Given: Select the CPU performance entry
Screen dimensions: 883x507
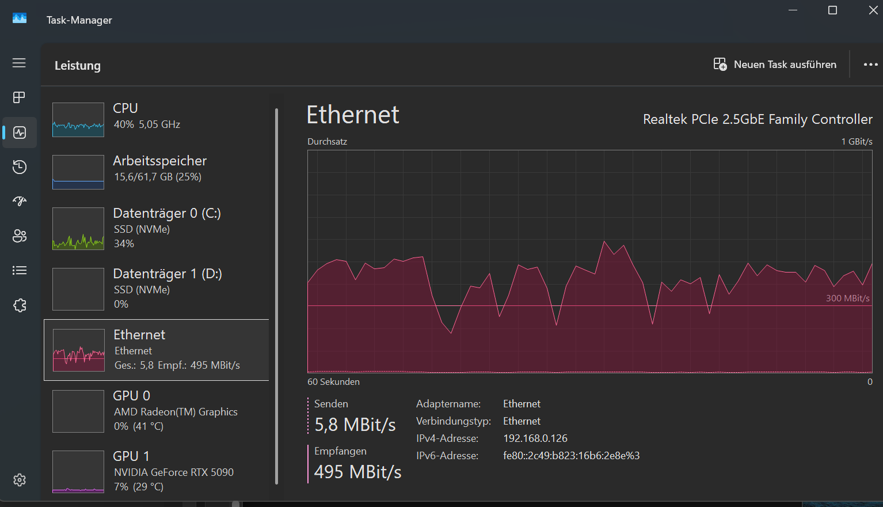Looking at the screenshot, I should 157,120.
